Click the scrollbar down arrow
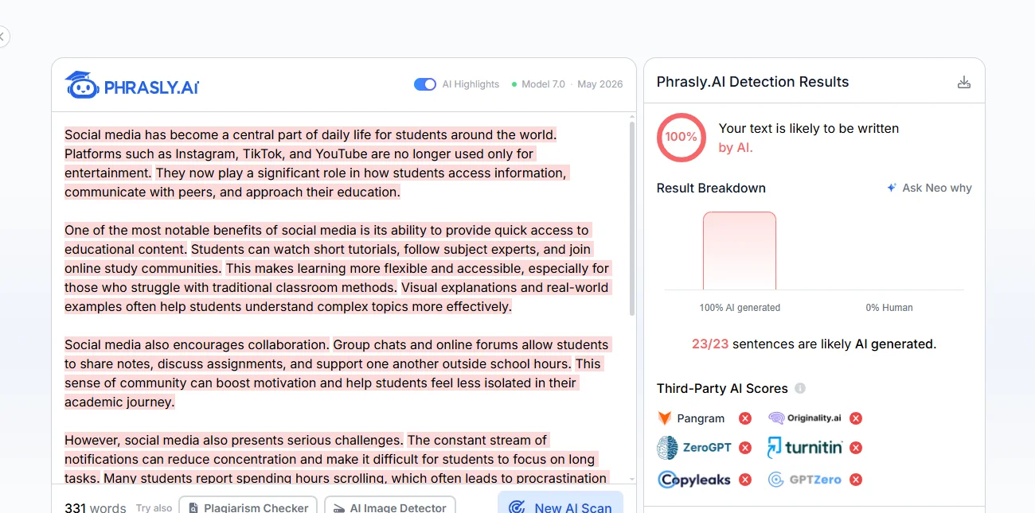The height and width of the screenshot is (513, 1035). coord(632,480)
